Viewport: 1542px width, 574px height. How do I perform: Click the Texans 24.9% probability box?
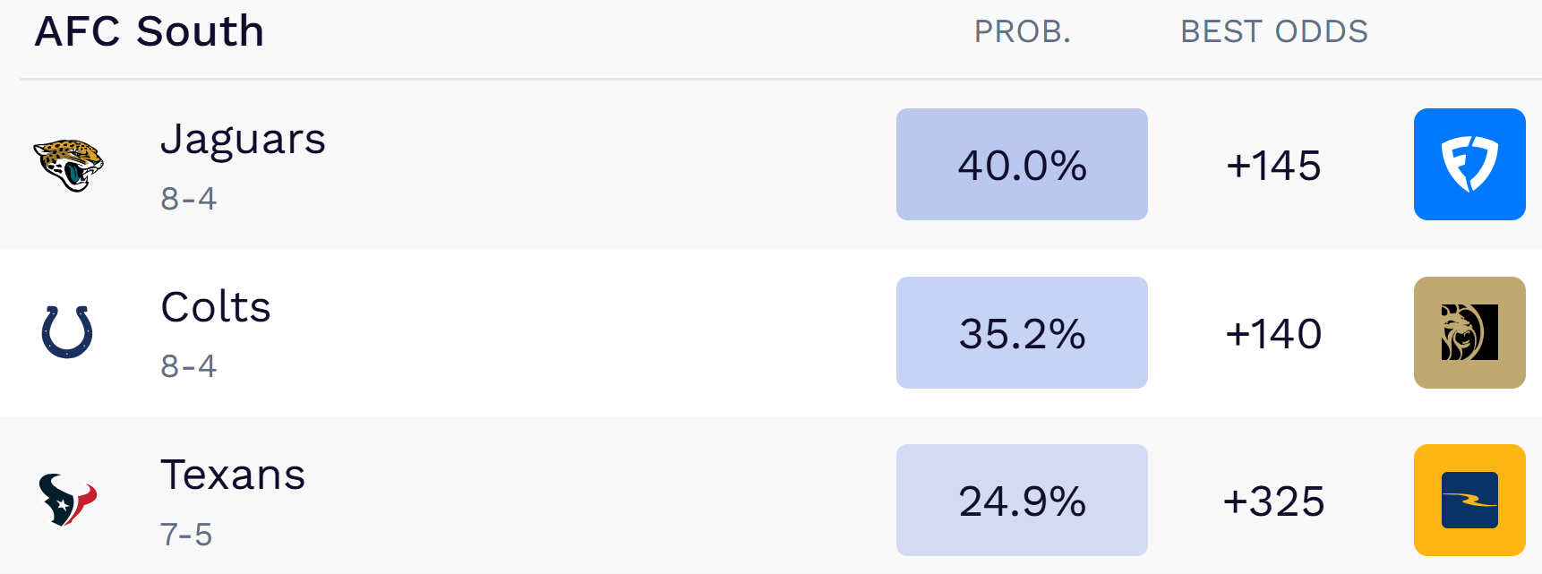(x=1022, y=500)
